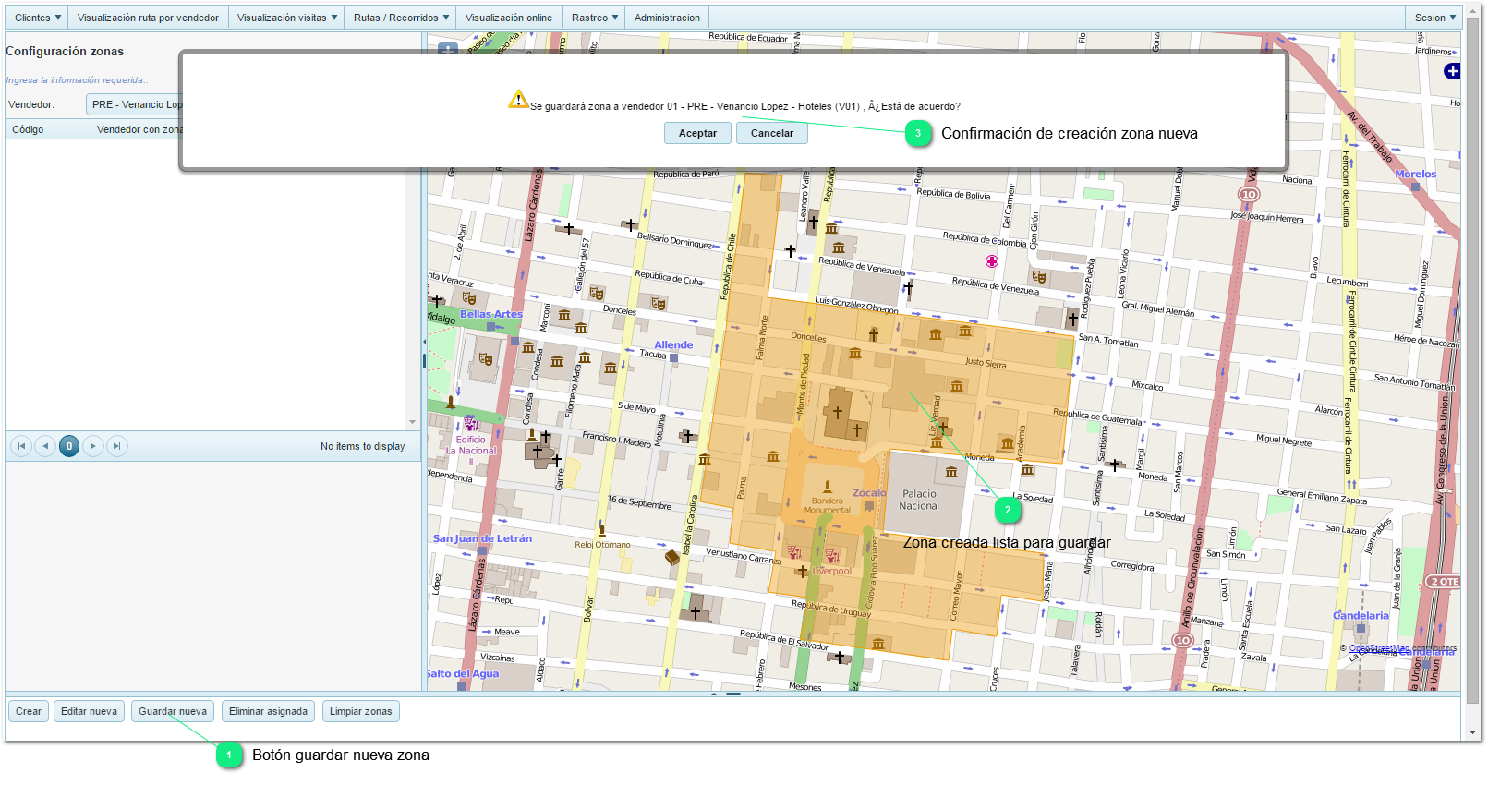Screen dimensions: 1488x785
Task: Open Visualización online menu item
Action: (509, 18)
